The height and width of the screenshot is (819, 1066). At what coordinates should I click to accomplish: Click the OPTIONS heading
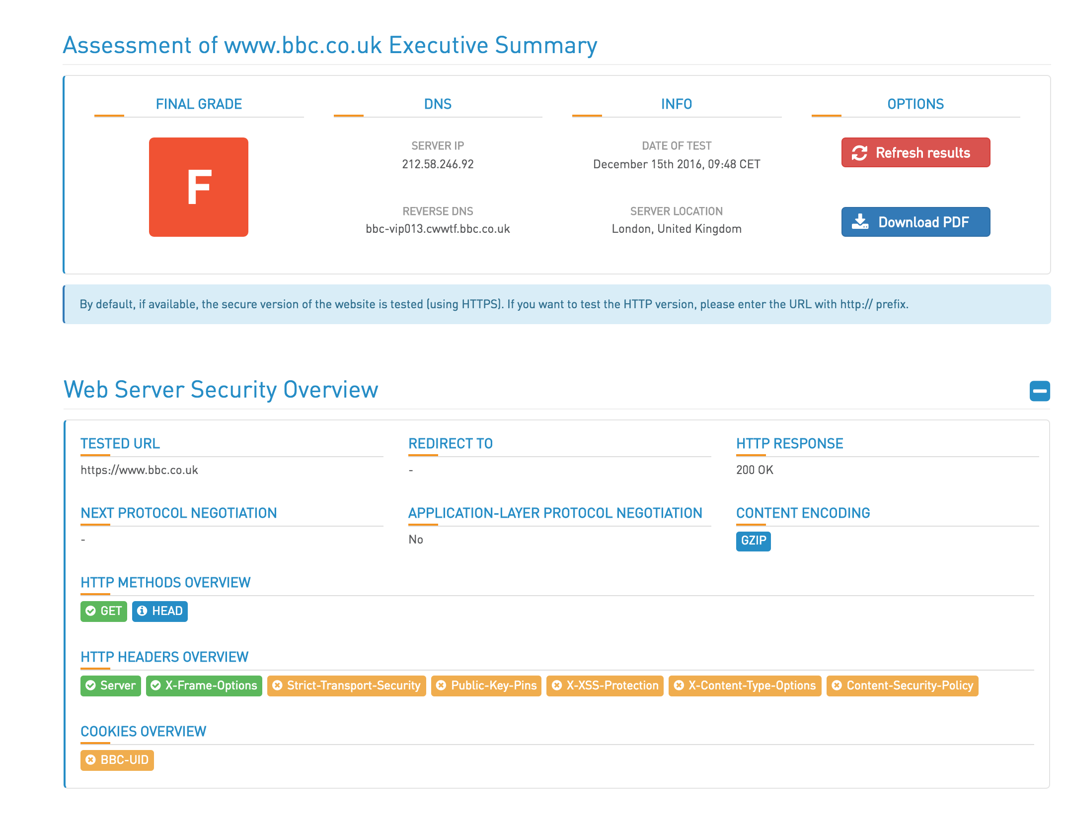click(x=915, y=104)
